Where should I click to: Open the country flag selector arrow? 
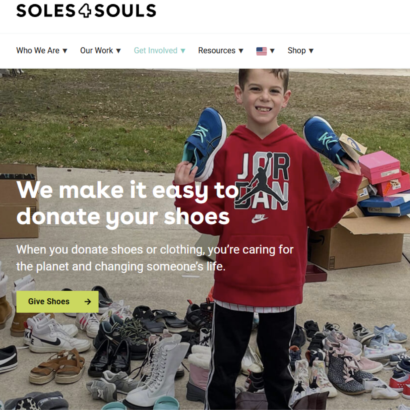pyautogui.click(x=272, y=51)
